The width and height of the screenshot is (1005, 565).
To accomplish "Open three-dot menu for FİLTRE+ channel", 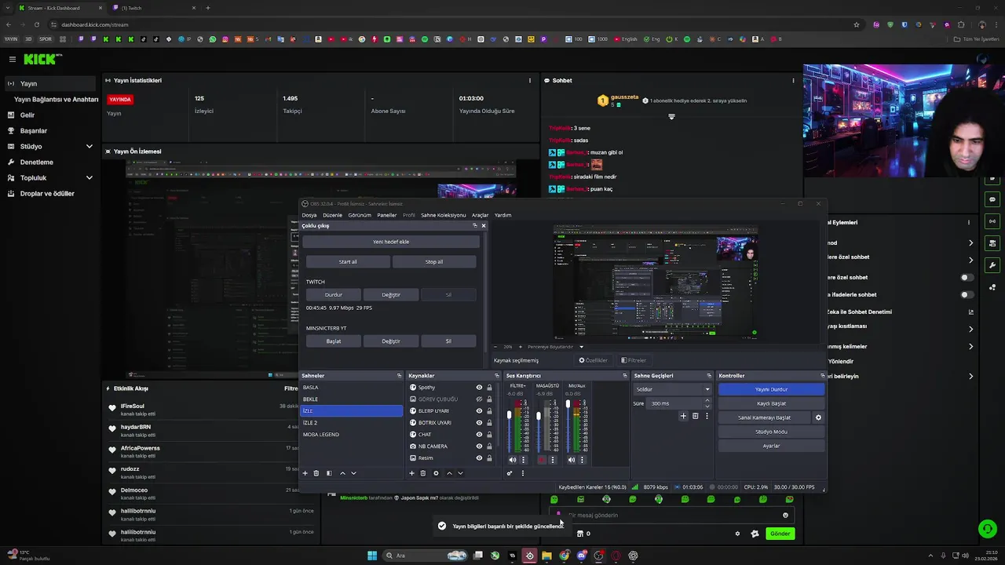I will coord(524,460).
